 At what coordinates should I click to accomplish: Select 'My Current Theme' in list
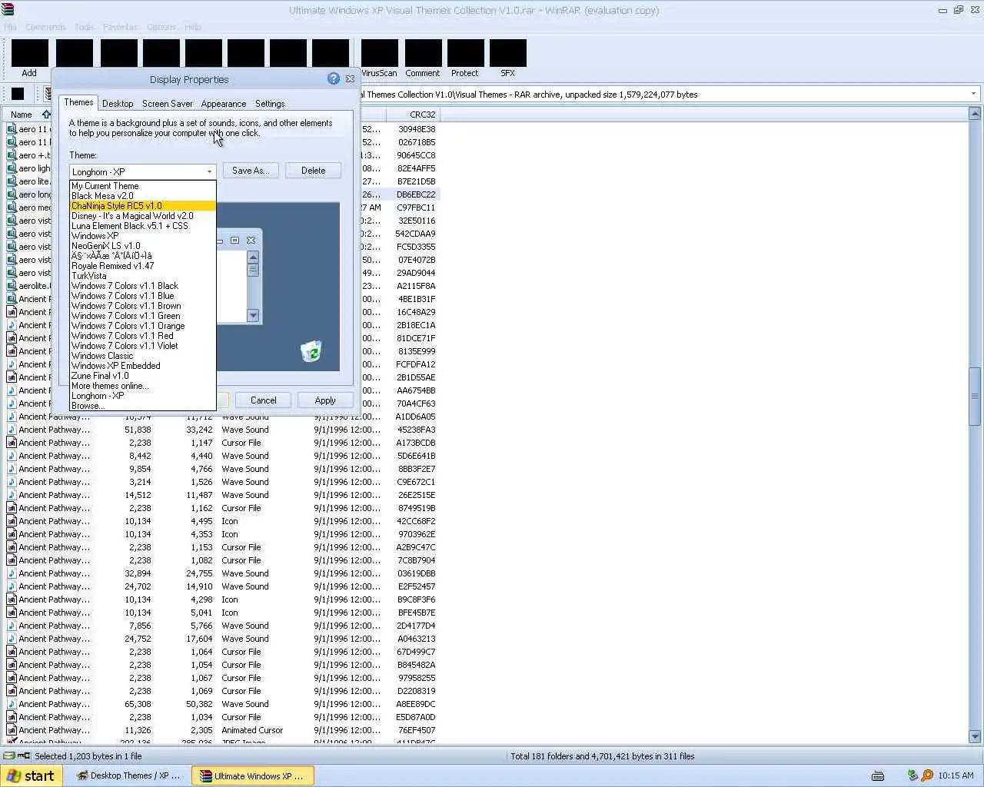pyautogui.click(x=142, y=186)
